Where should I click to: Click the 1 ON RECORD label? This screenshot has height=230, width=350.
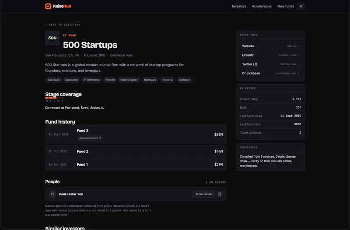(x=216, y=182)
